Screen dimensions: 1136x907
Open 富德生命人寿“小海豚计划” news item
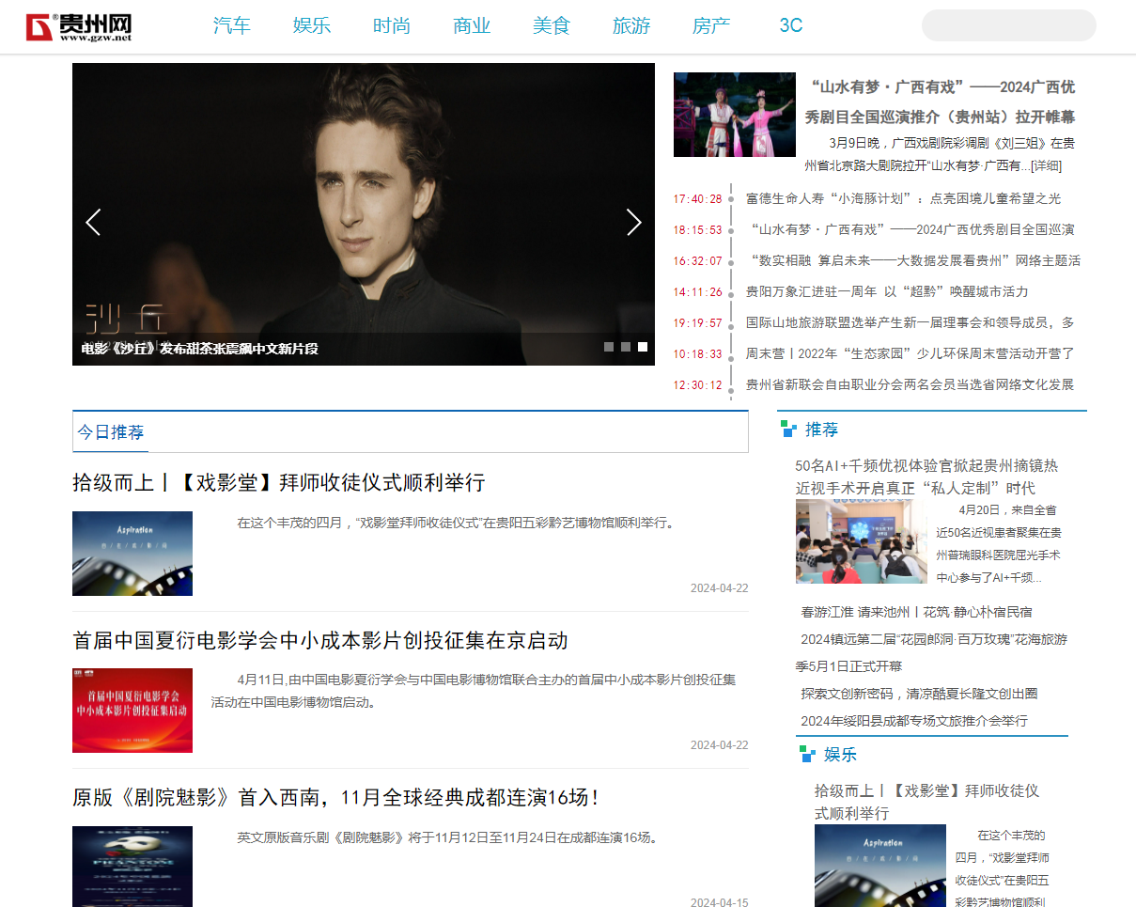[903, 198]
